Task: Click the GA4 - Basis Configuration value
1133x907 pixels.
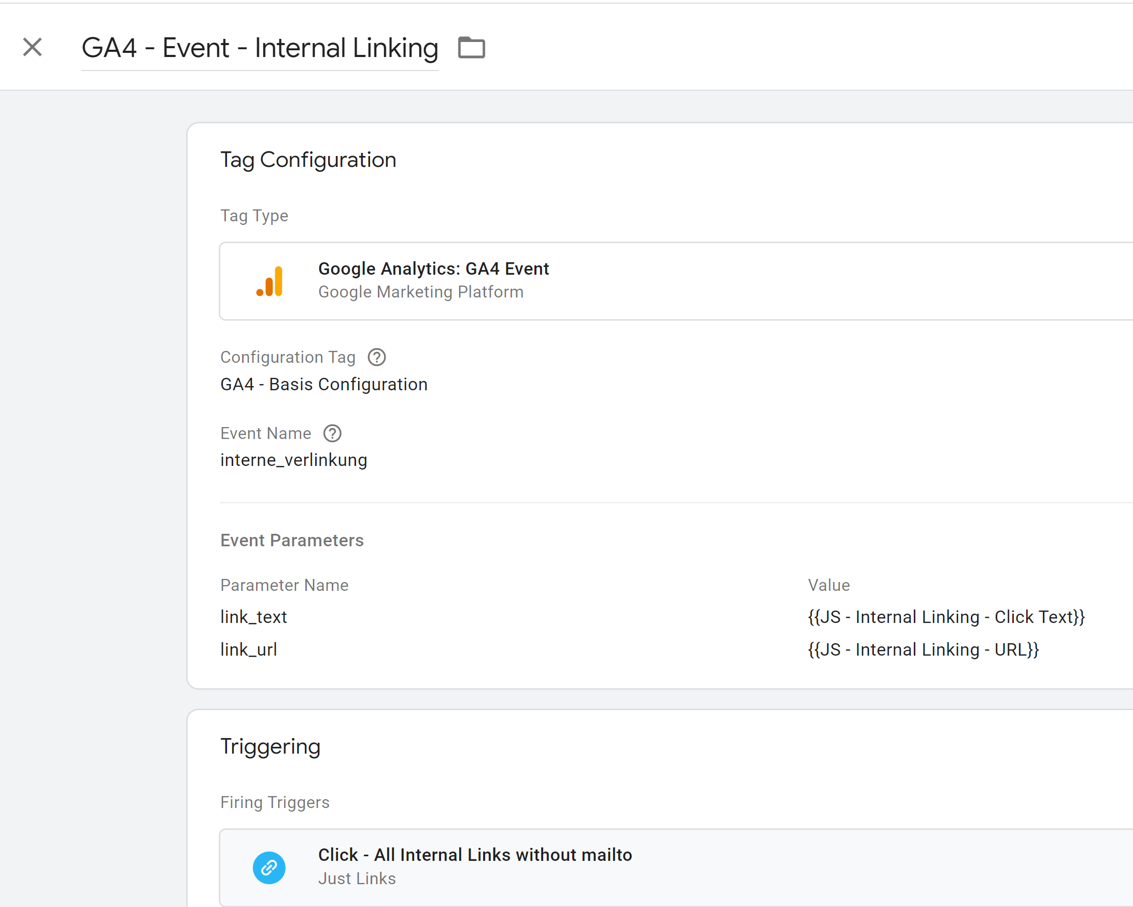Action: click(324, 385)
